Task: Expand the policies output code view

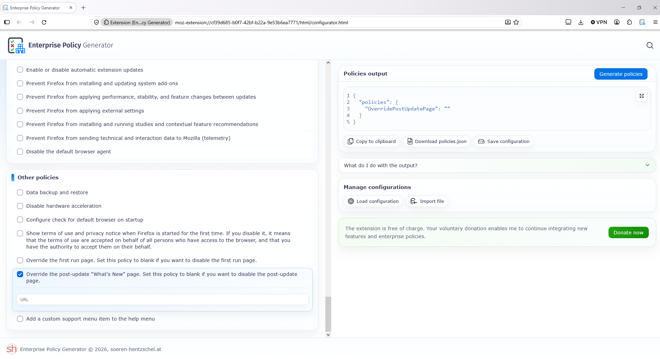Action: click(642, 96)
